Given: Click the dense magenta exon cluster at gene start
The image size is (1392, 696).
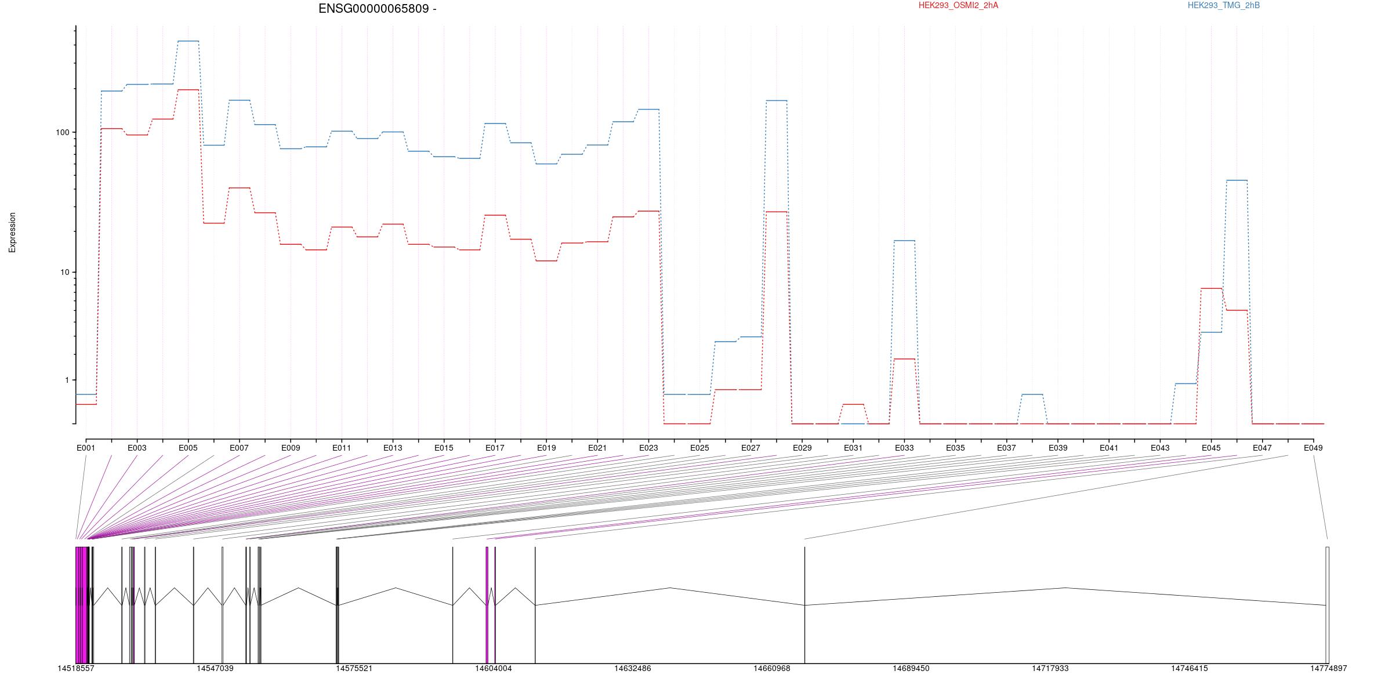Looking at the screenshot, I should click(x=82, y=605).
